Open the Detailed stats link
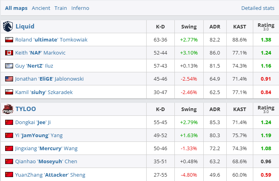The height and width of the screenshot is (181, 279). (x=258, y=8)
